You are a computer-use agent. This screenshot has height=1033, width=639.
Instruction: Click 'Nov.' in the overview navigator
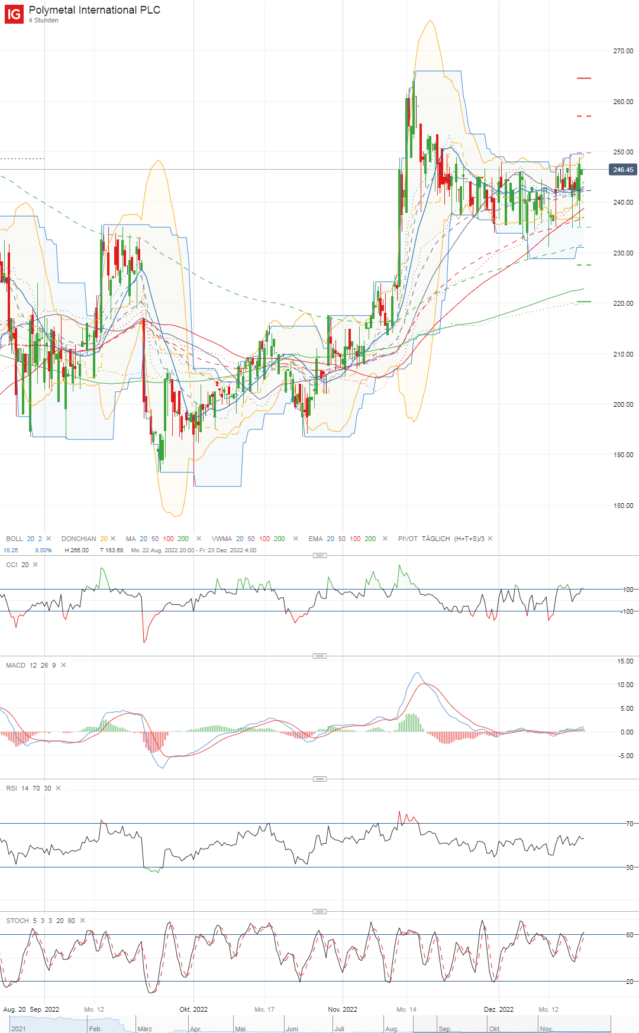(546, 1029)
